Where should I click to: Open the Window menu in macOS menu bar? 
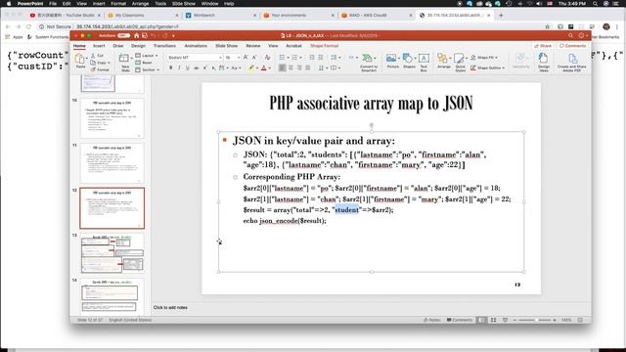[209, 4]
